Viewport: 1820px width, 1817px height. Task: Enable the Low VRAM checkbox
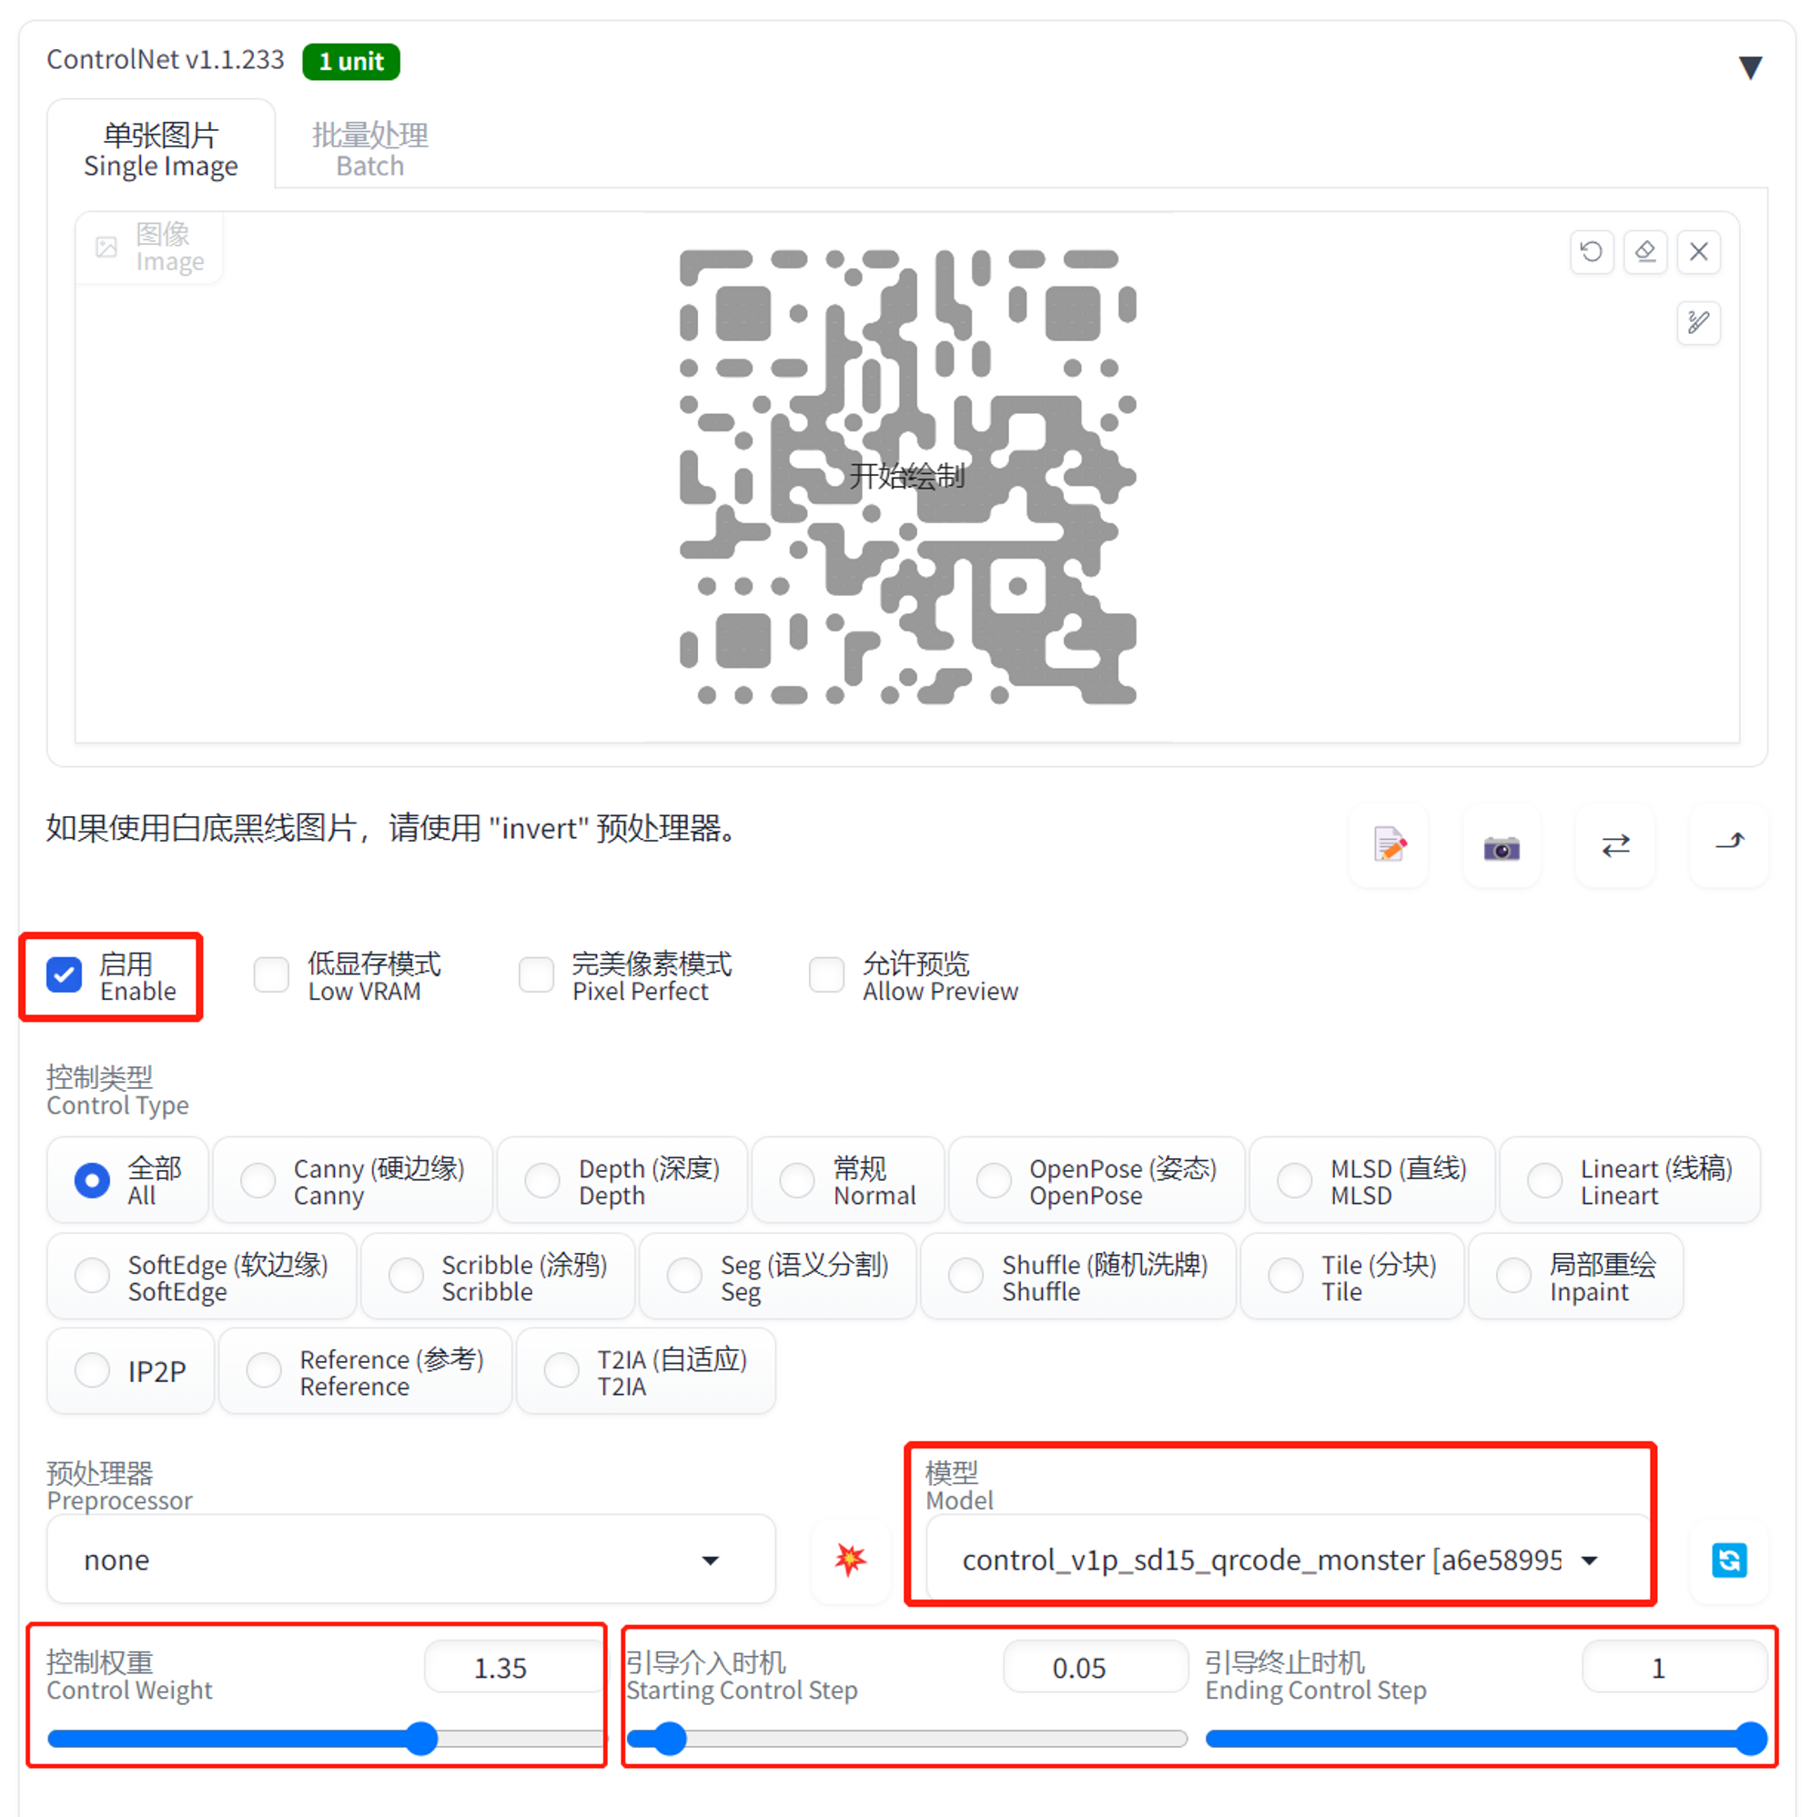click(271, 974)
